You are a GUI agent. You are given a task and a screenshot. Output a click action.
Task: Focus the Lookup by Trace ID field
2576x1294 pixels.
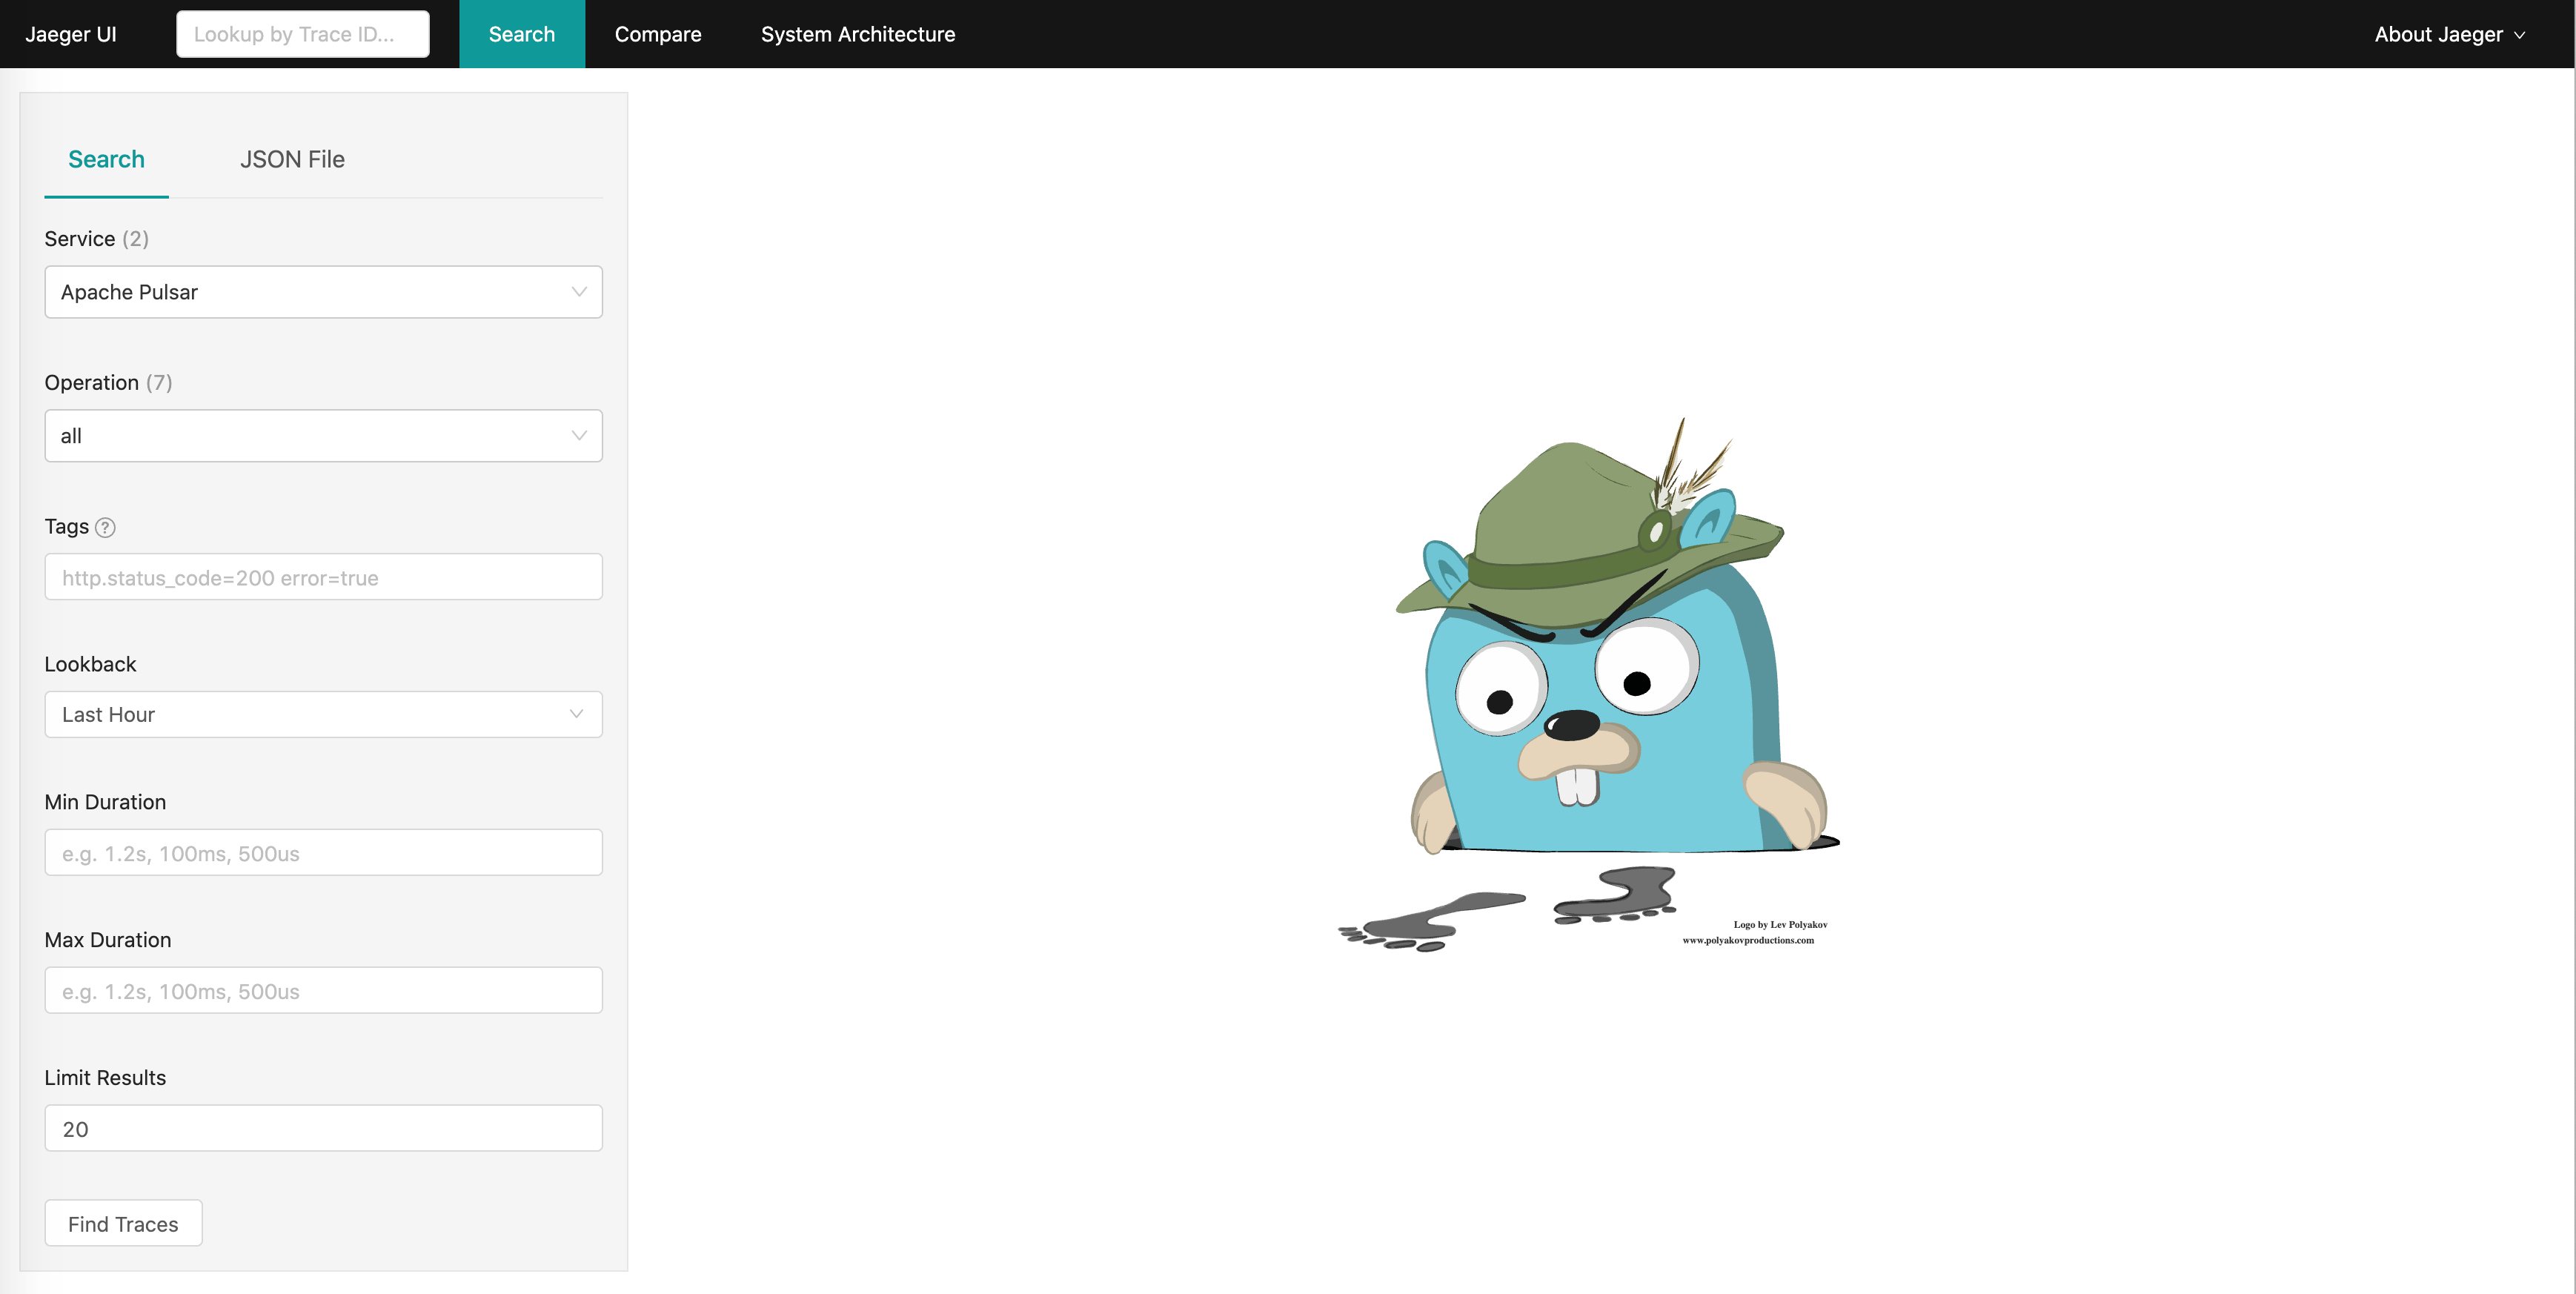[302, 34]
